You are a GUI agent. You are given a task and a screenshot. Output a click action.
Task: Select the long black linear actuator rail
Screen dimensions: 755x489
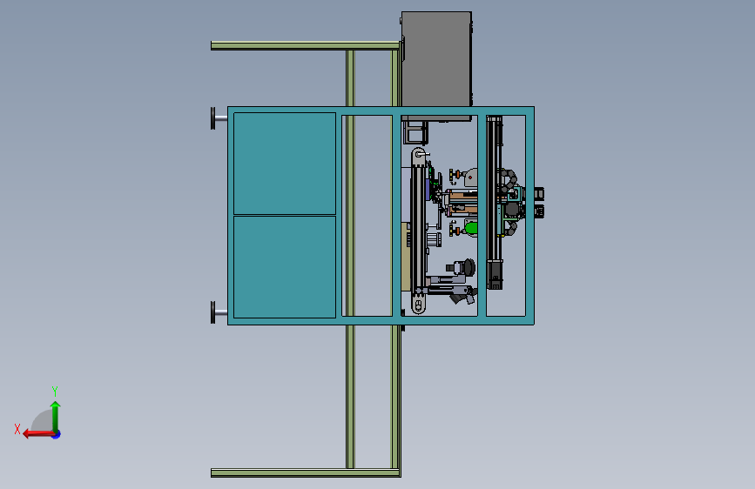(x=495, y=202)
